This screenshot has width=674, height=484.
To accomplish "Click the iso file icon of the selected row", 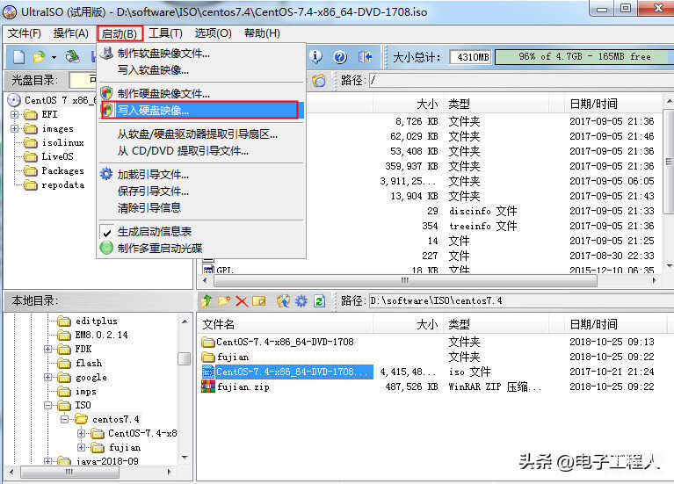I will click(x=208, y=372).
